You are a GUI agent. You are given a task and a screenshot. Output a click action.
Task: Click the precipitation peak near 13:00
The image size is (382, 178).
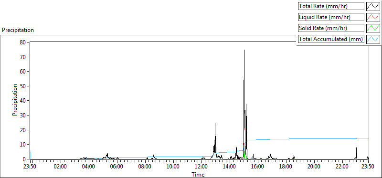point(215,124)
